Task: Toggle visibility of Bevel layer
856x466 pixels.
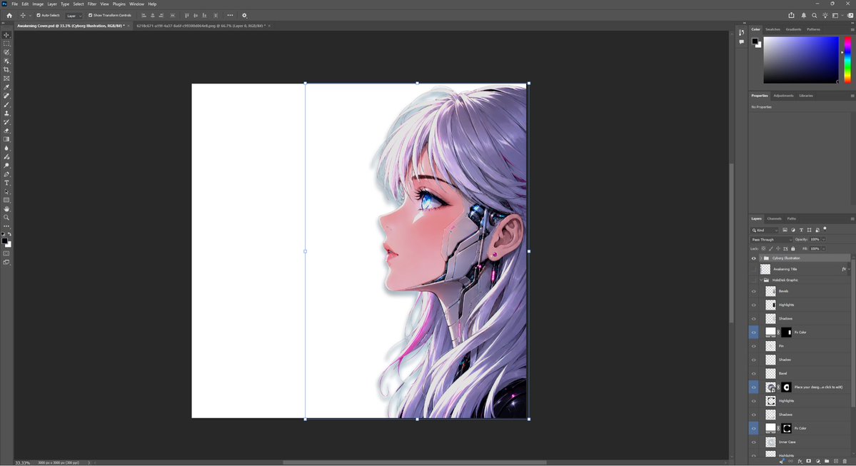Action: coord(754,374)
